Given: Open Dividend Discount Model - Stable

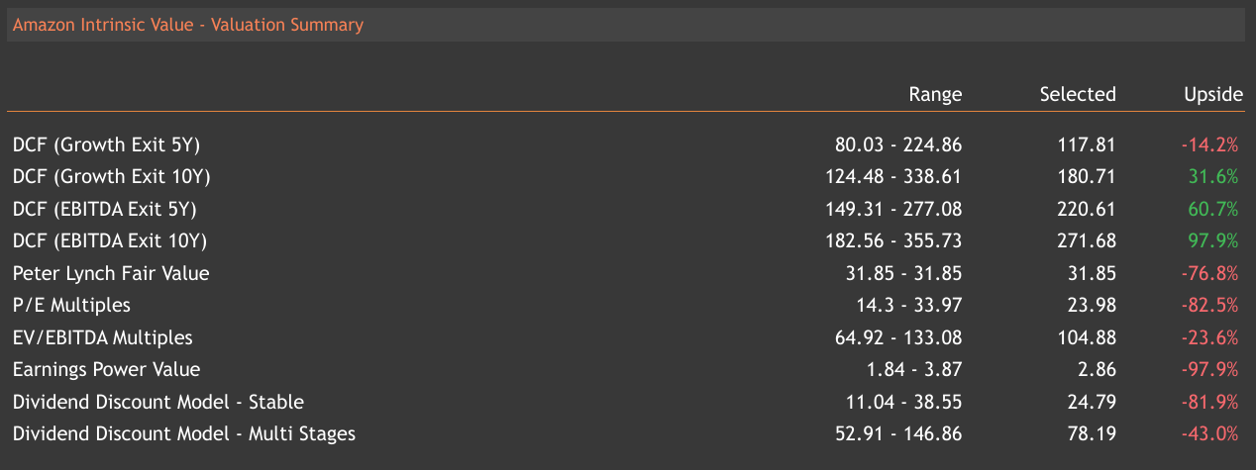Looking at the screenshot, I should [x=158, y=402].
